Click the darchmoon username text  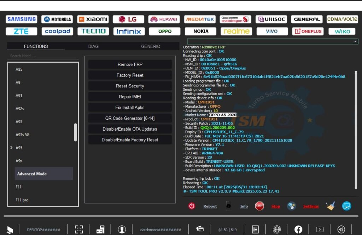(161, 230)
